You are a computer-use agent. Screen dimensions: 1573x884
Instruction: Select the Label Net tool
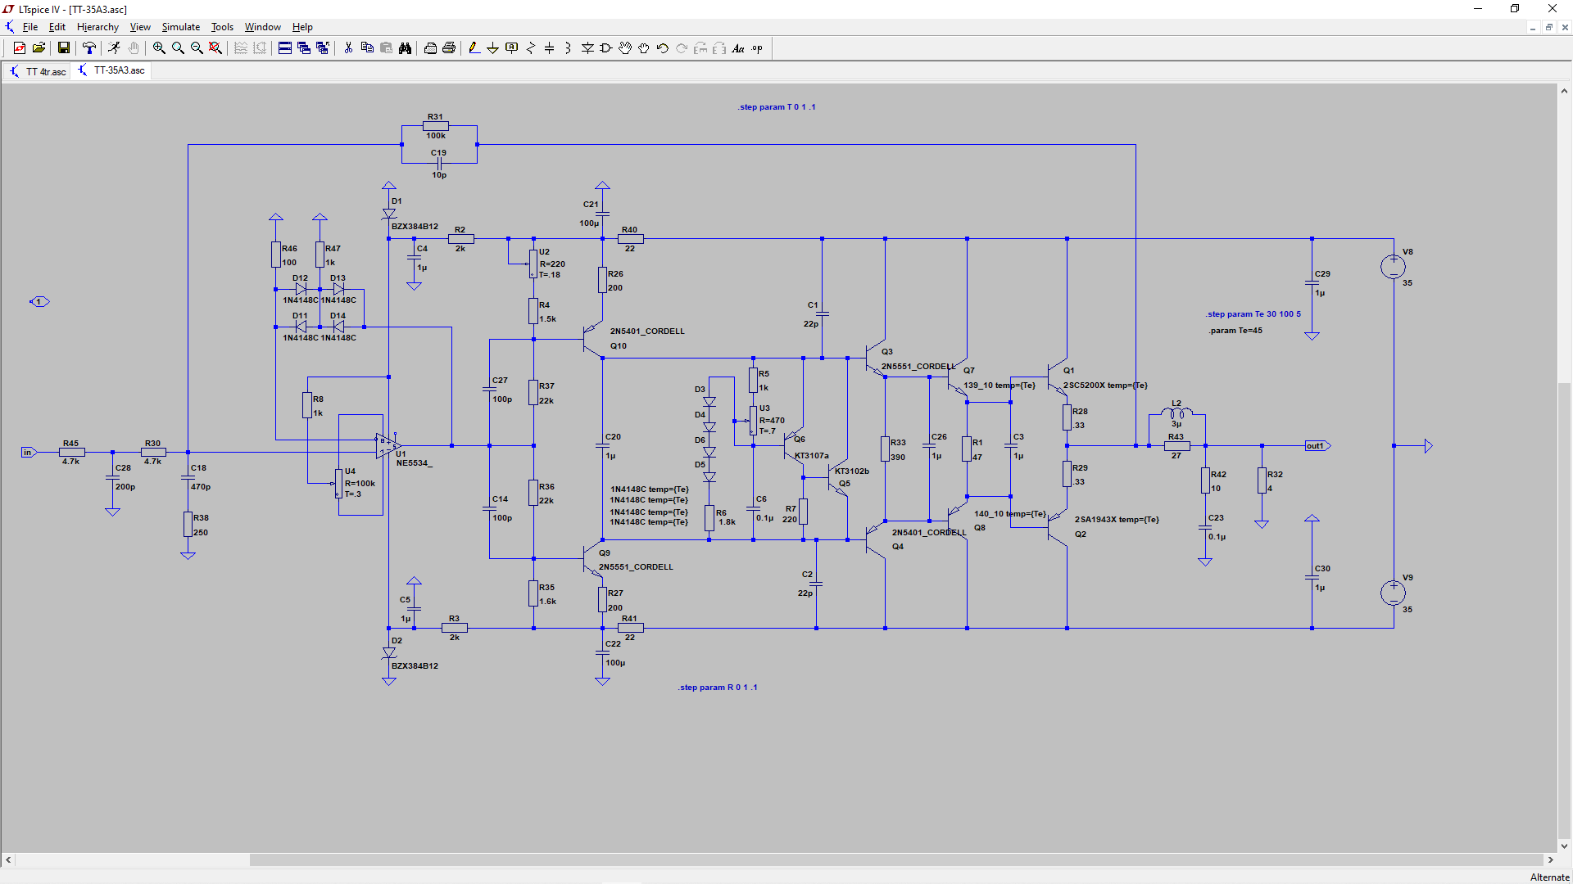click(512, 48)
